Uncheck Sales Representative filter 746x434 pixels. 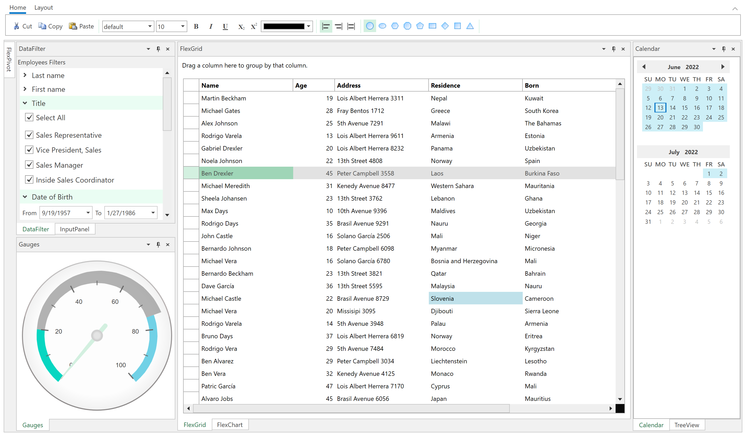pos(29,135)
